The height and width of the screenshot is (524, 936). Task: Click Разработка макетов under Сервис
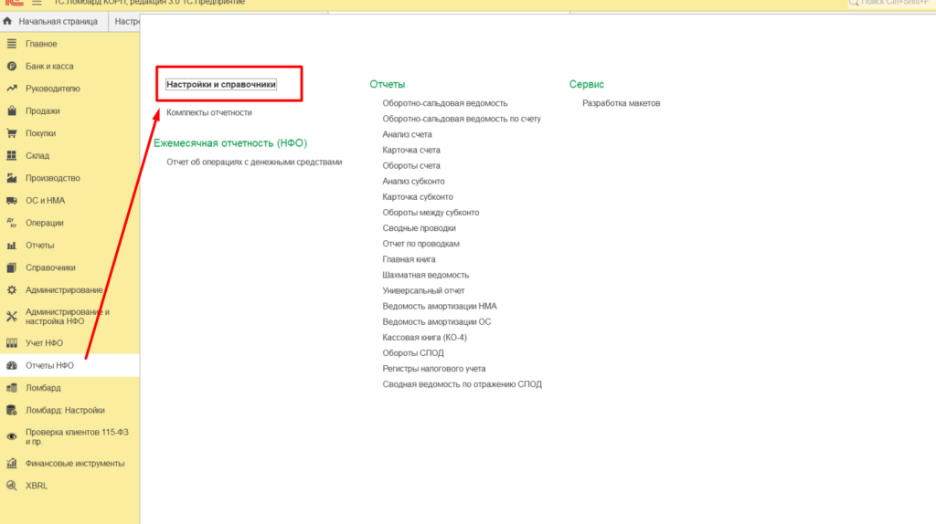coord(621,103)
